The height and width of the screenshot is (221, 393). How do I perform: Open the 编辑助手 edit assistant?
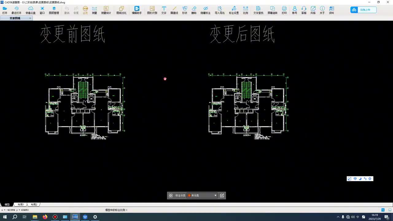pyautogui.click(x=137, y=10)
